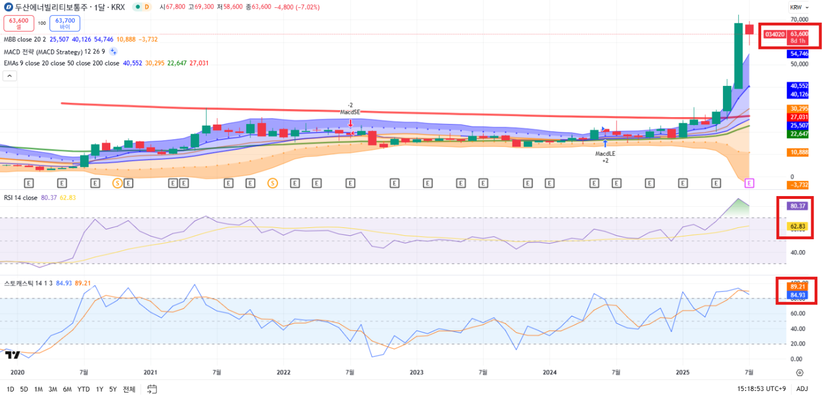Show full history with 전체 range
Viewport: 822px width, 395px height.
(x=129, y=389)
